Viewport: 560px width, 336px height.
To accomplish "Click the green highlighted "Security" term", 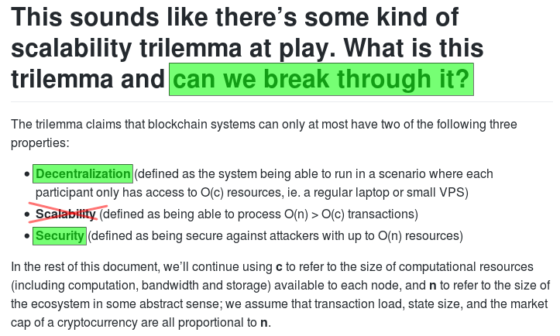I will point(60,235).
